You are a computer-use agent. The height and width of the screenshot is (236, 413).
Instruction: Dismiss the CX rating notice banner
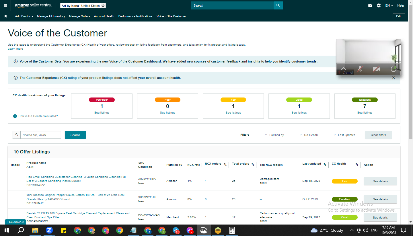pos(393,78)
